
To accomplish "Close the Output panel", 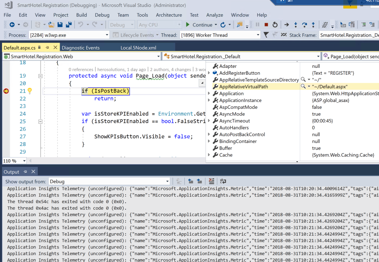I will [33, 171].
